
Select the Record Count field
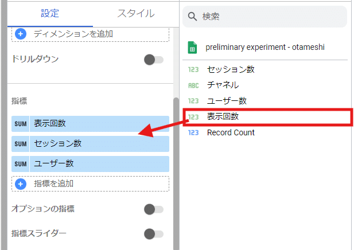coord(231,132)
